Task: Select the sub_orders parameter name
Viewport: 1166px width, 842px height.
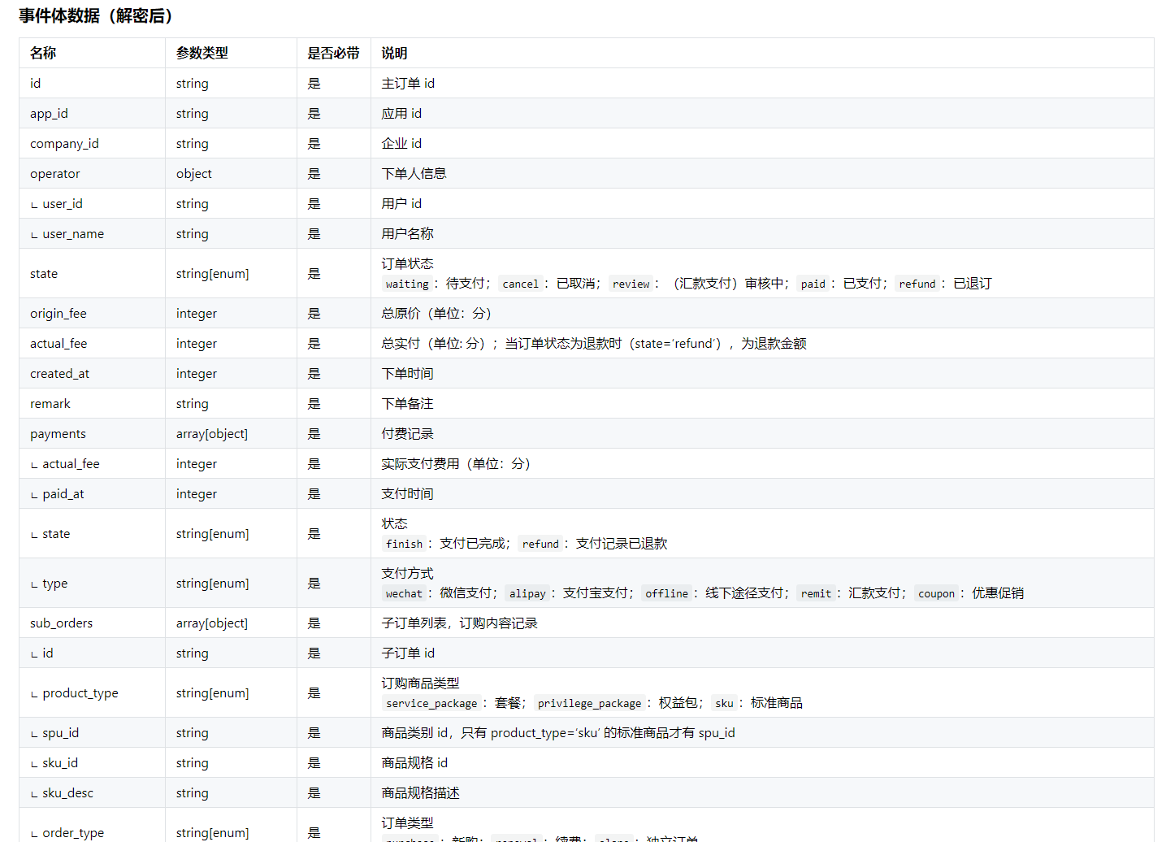Action: click(61, 623)
